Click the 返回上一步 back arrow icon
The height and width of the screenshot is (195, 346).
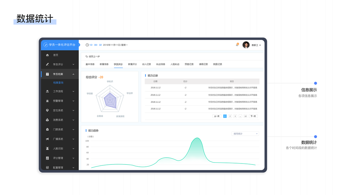87,56
